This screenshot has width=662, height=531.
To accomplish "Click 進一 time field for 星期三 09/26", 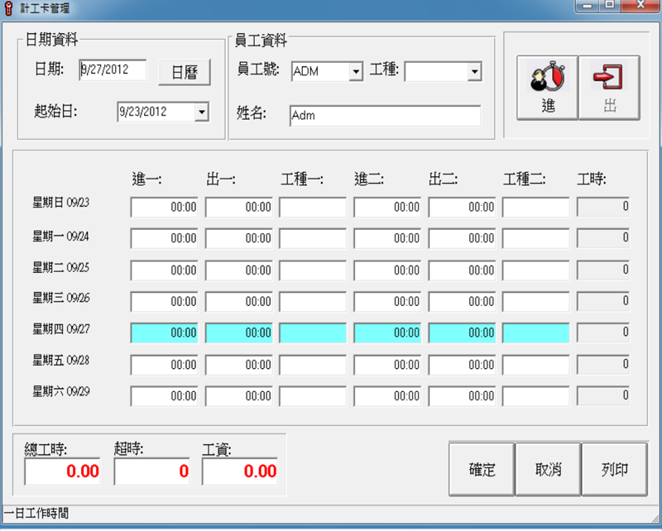I will click(164, 302).
